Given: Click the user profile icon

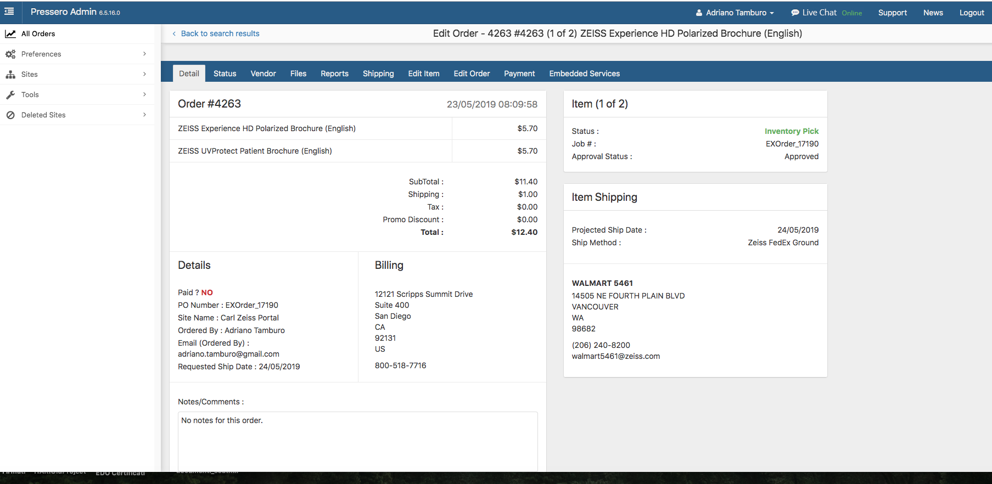Looking at the screenshot, I should pos(699,13).
